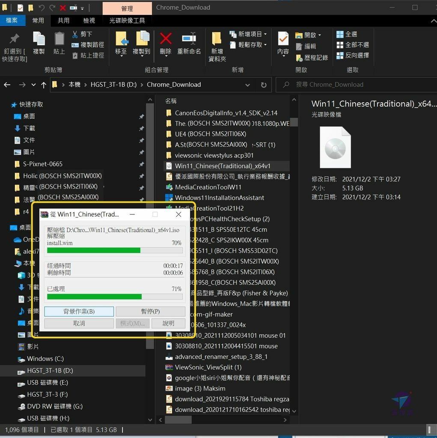The width and height of the screenshot is (437, 438).
Task: Click Select none in ribbon
Action: (352, 44)
